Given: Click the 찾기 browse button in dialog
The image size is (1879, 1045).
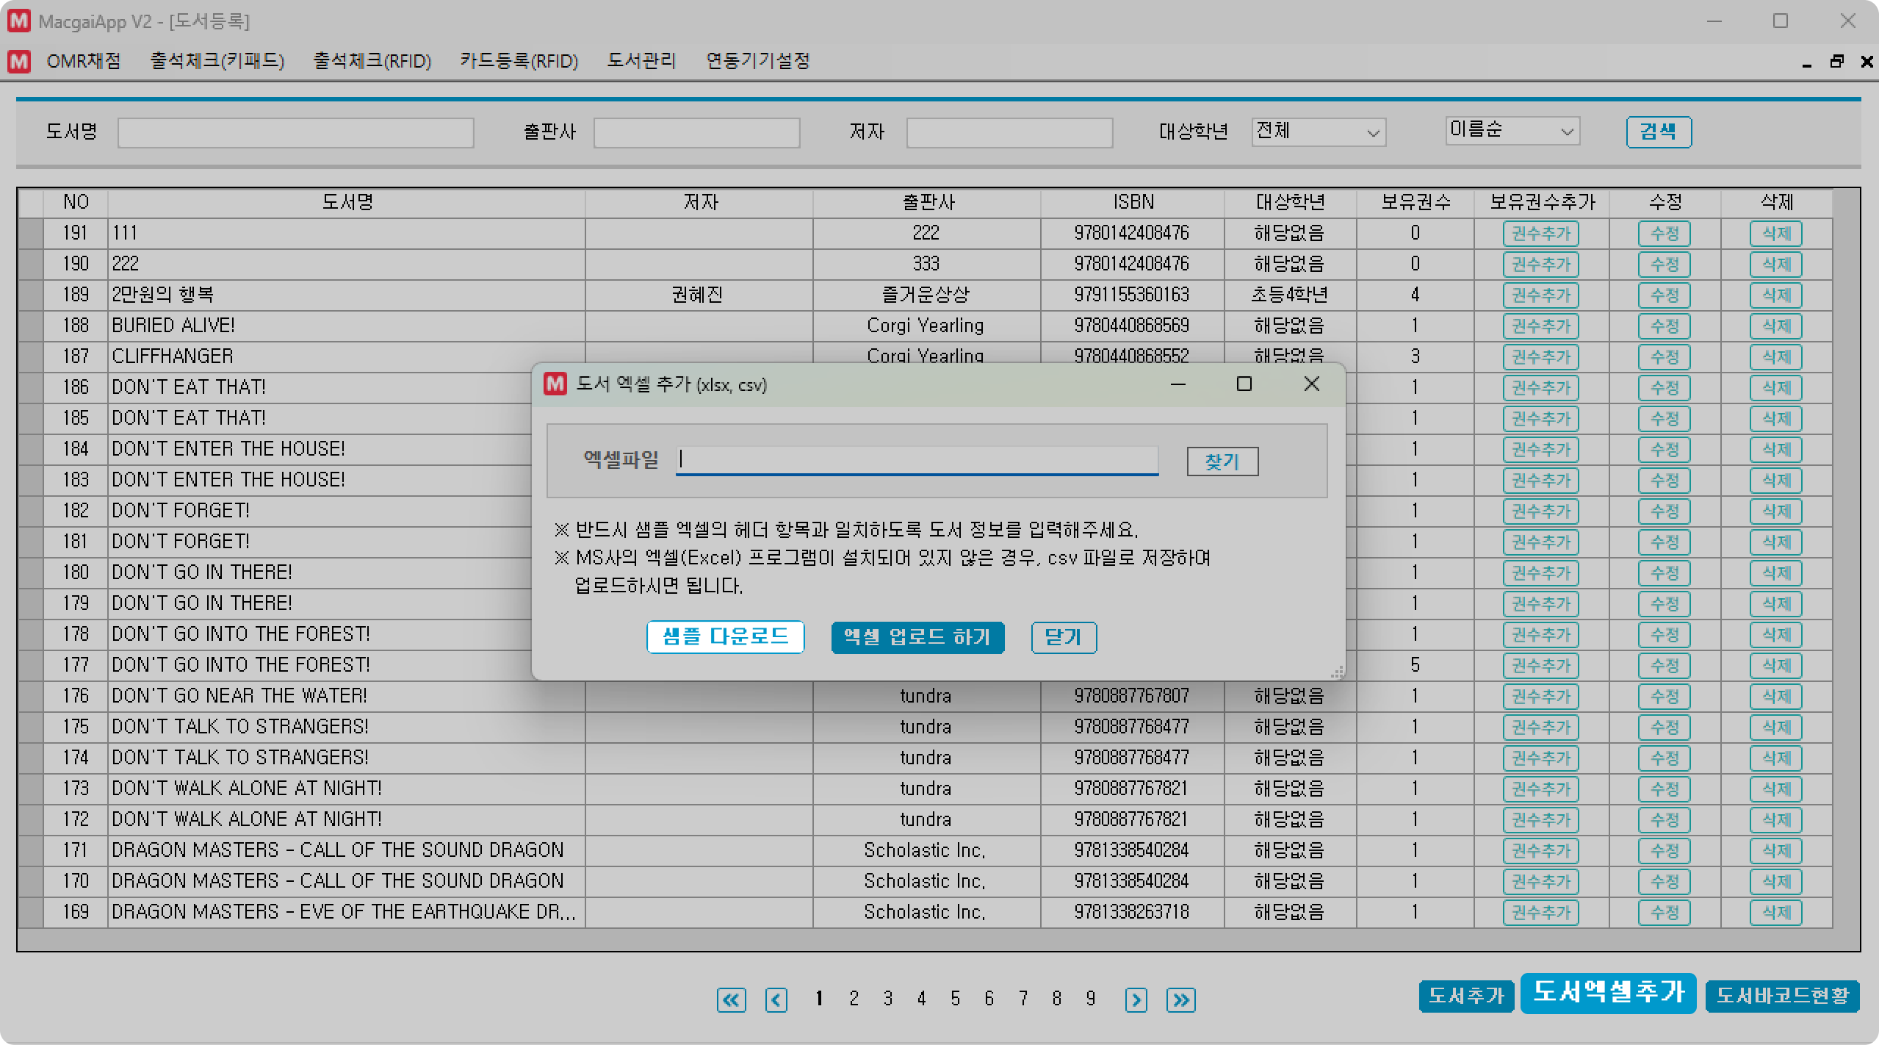Looking at the screenshot, I should coord(1222,462).
